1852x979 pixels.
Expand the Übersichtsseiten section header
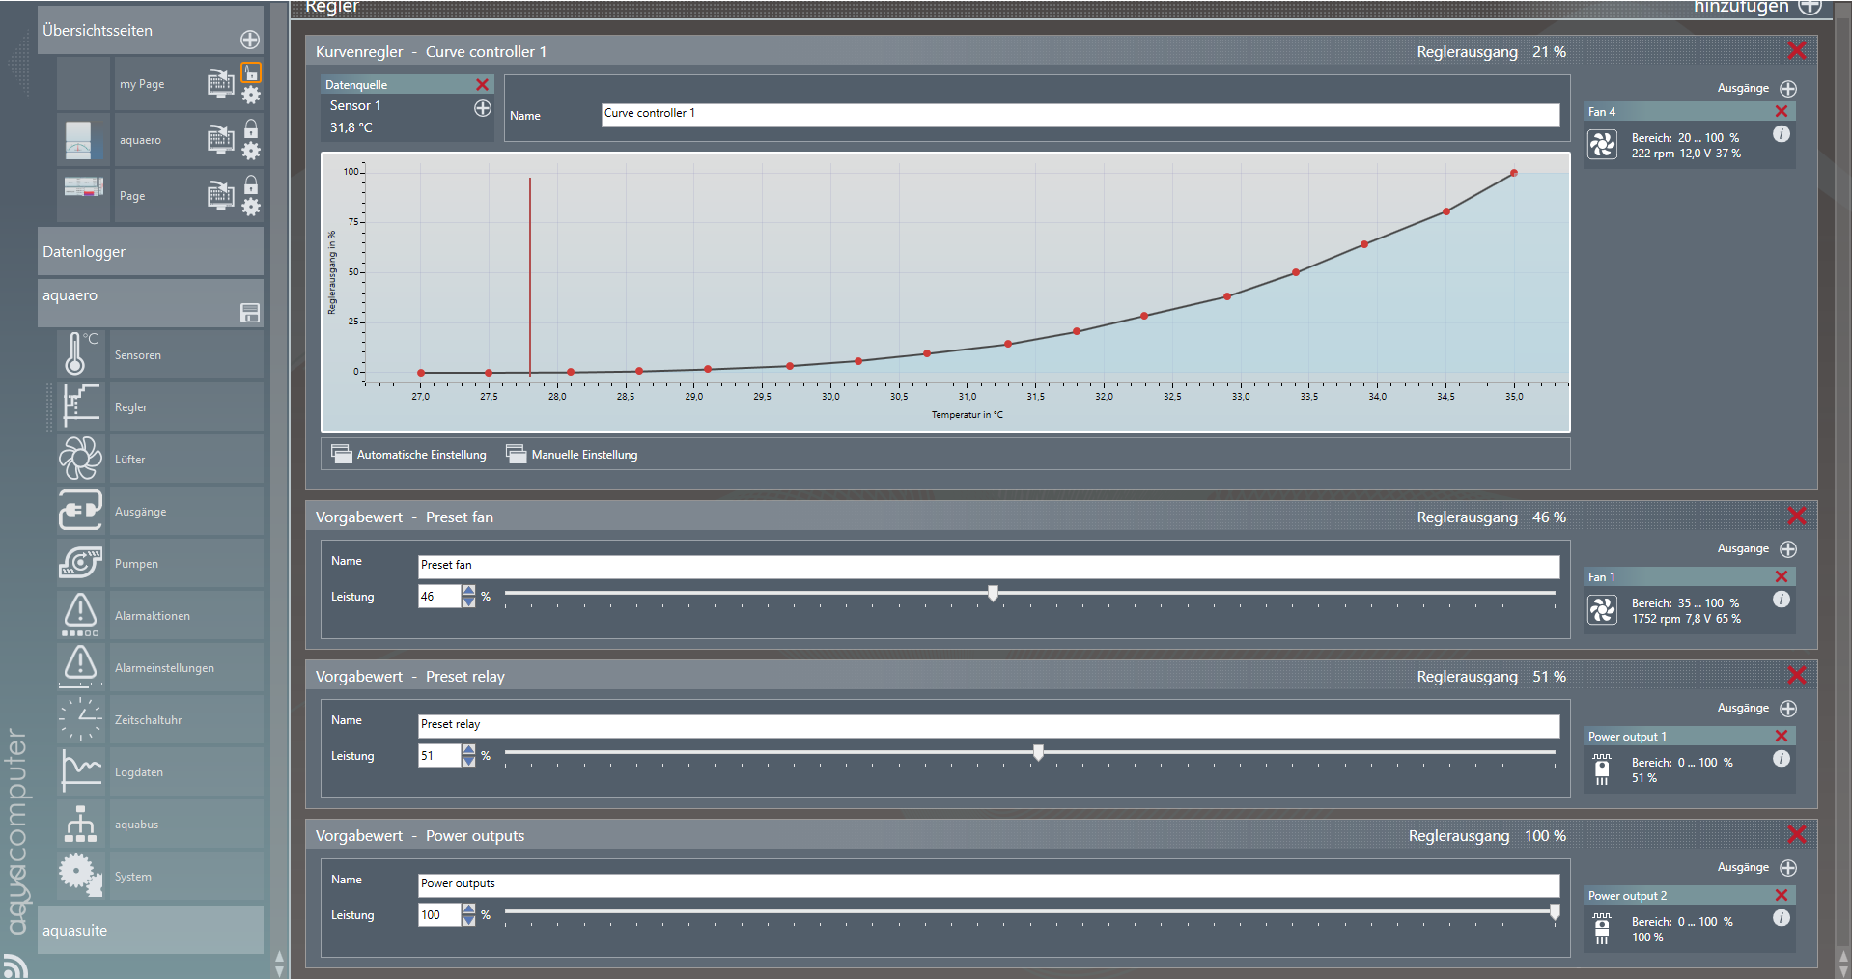pyautogui.click(x=151, y=30)
